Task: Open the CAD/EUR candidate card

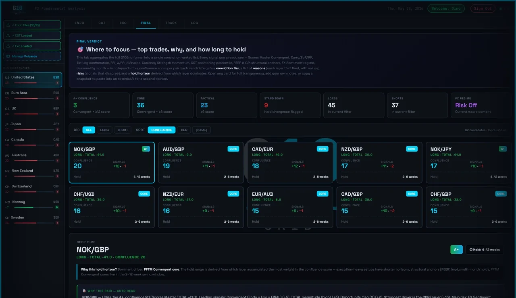Action: coord(290,162)
